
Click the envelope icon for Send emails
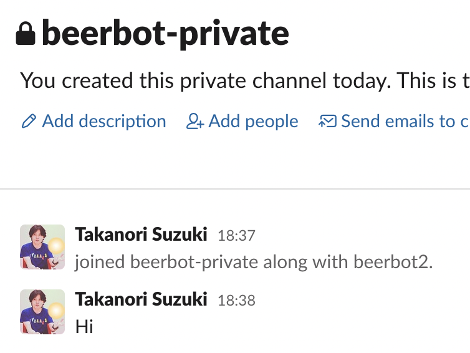coord(327,121)
